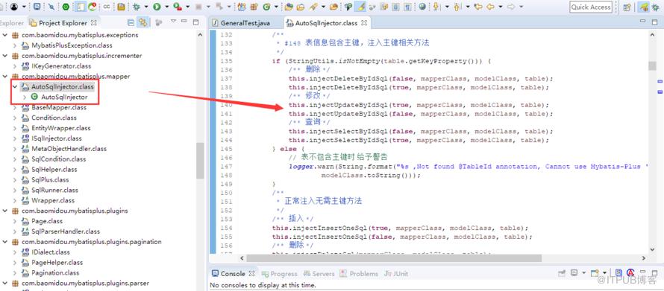Expand BaseMapper.class tree node
Screen dimensions: 664x291
(15, 107)
